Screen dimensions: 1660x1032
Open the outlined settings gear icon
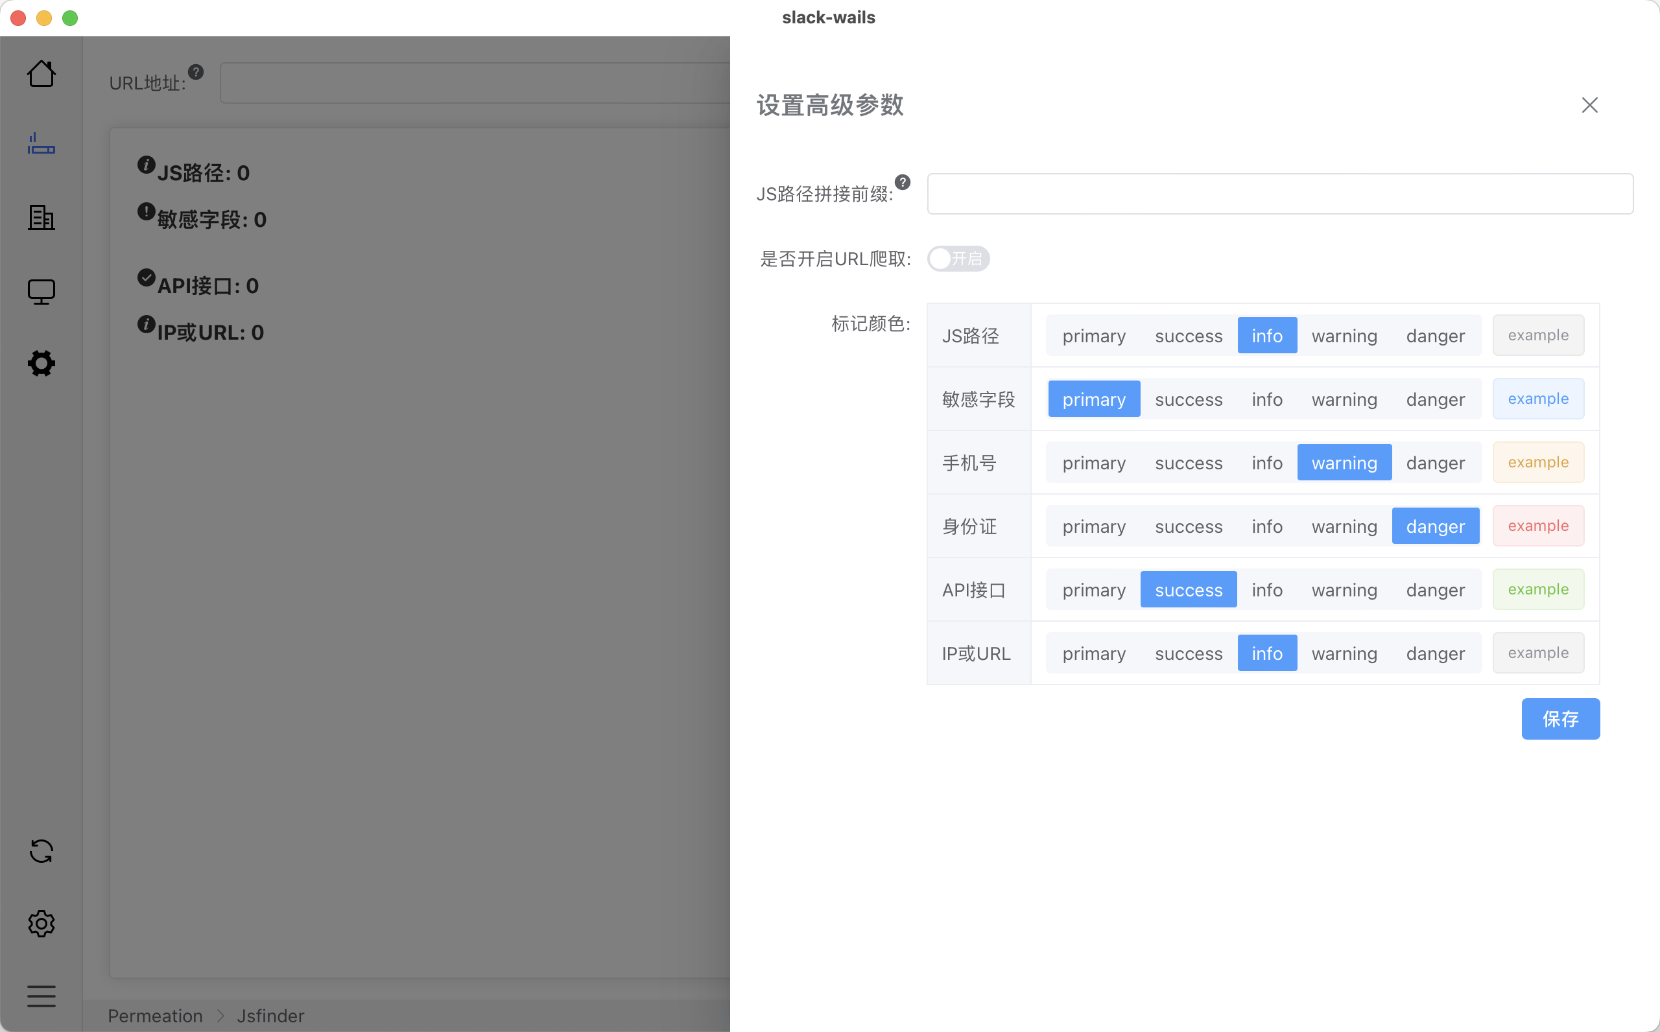pos(41,924)
